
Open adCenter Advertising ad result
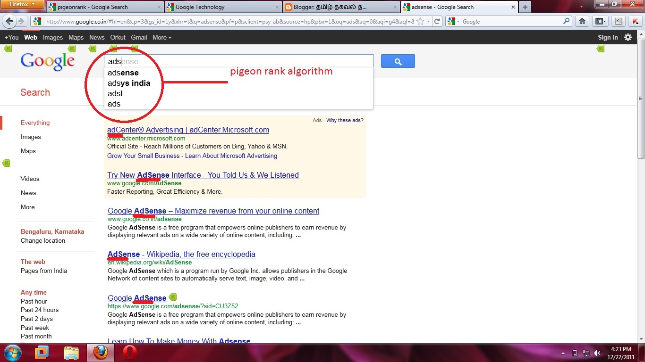point(188,130)
